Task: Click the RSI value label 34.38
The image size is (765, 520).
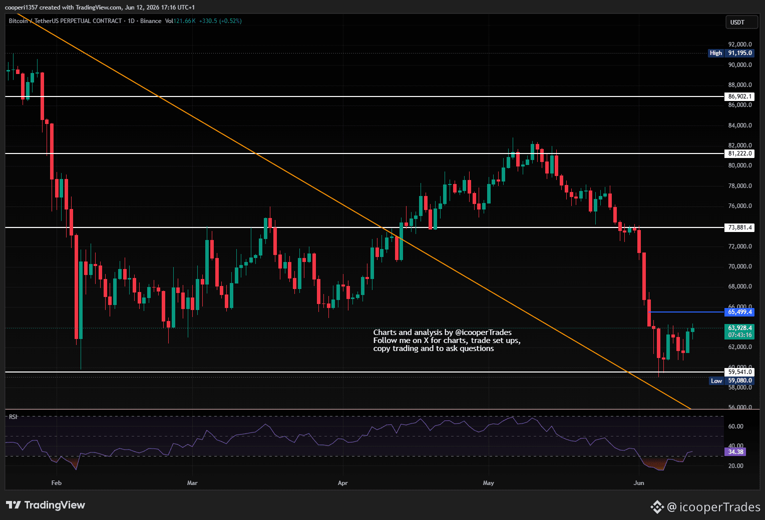Action: pyautogui.click(x=735, y=452)
